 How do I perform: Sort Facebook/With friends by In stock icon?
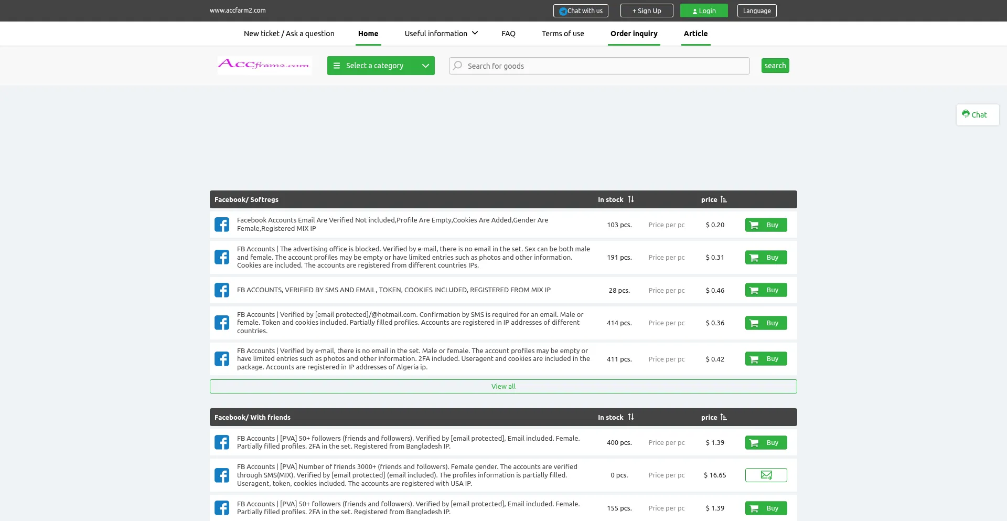631,417
